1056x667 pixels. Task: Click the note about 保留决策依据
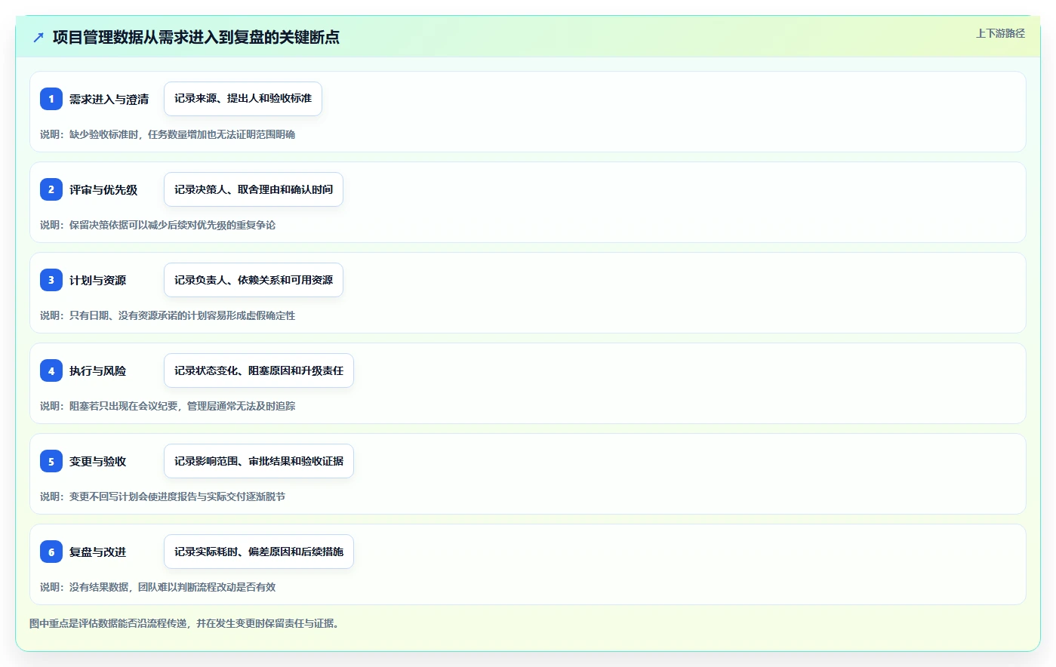(158, 225)
